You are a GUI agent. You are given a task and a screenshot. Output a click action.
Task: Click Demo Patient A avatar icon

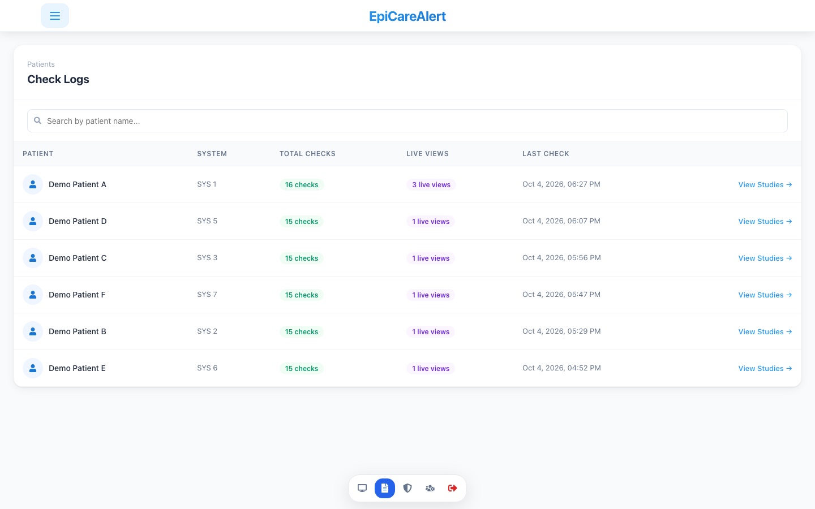point(33,184)
